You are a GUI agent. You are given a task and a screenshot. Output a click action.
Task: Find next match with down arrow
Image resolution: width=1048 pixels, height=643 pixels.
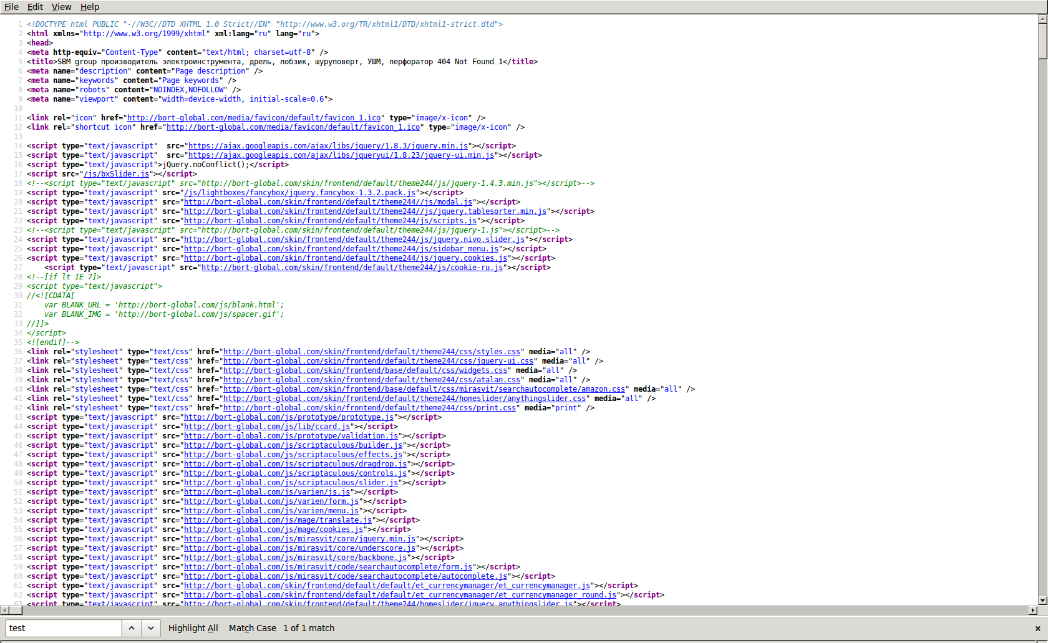coord(151,628)
